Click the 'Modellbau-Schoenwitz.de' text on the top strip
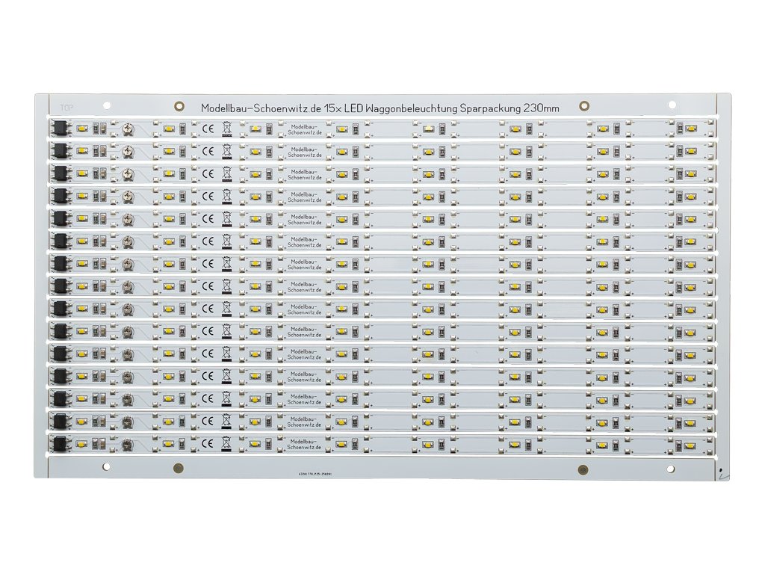The width and height of the screenshot is (765, 574). tap(306, 130)
